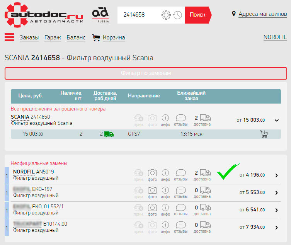The width and height of the screenshot is (291, 245).
Task: Click price от 7 934.00
Action: tap(252, 227)
